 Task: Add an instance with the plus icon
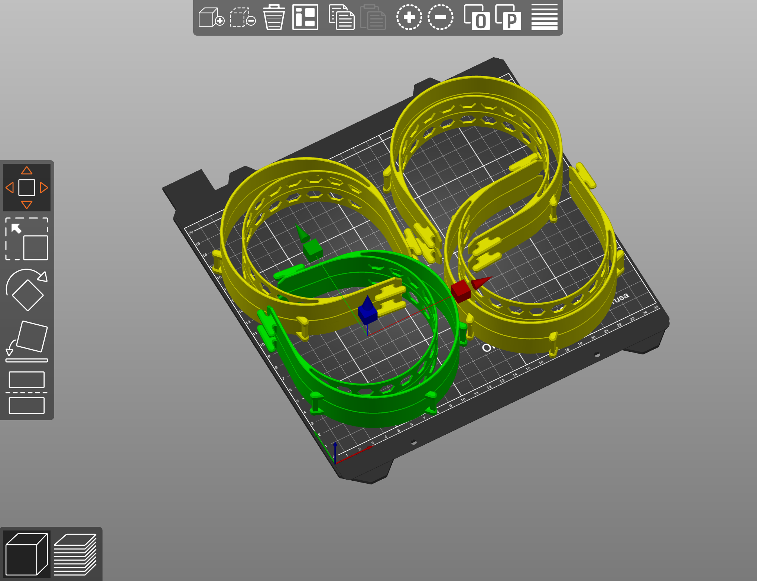409,17
